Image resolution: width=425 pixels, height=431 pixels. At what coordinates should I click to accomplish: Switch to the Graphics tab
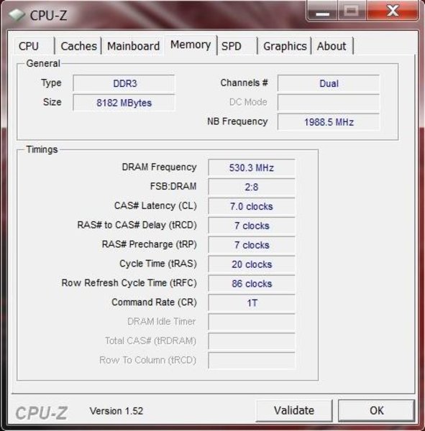point(285,46)
